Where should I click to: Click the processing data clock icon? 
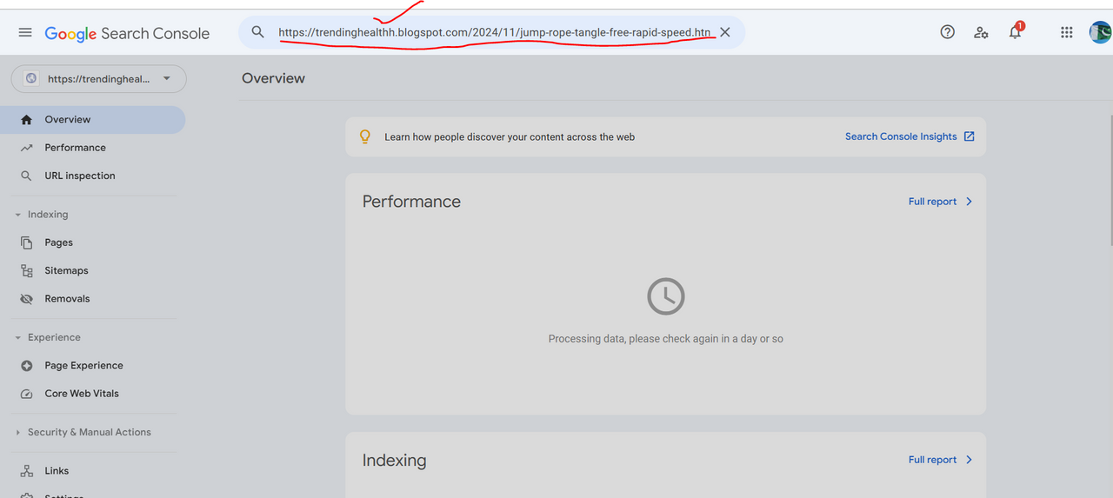[x=666, y=296]
